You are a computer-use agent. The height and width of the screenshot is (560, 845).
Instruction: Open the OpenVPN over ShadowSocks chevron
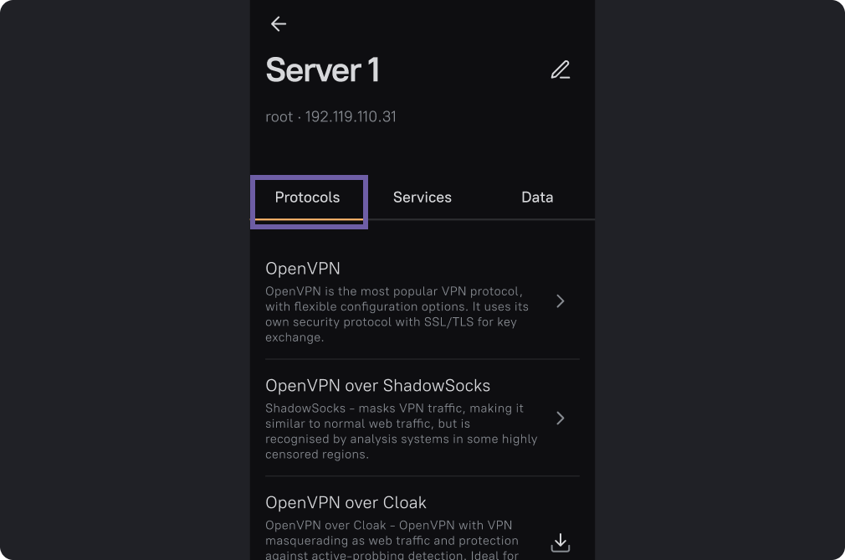point(561,418)
